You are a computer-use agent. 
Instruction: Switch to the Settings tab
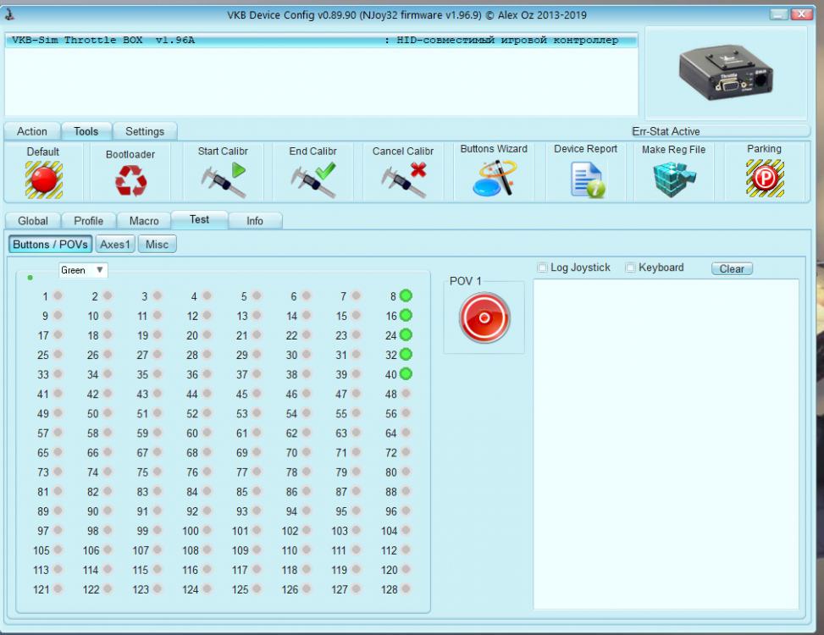click(145, 131)
